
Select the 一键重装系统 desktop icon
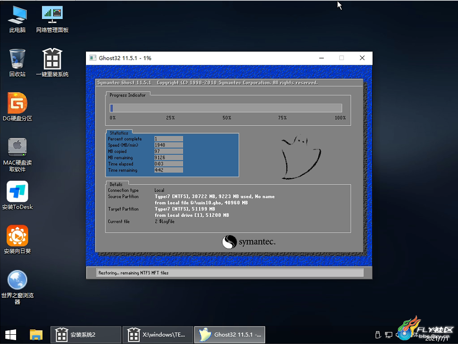52,63
